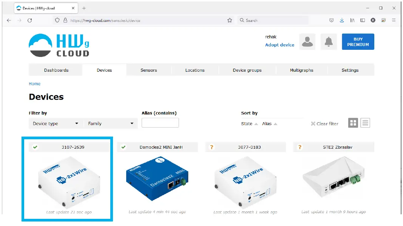Click 'Last update 21 sec ago' text

click(x=69, y=212)
